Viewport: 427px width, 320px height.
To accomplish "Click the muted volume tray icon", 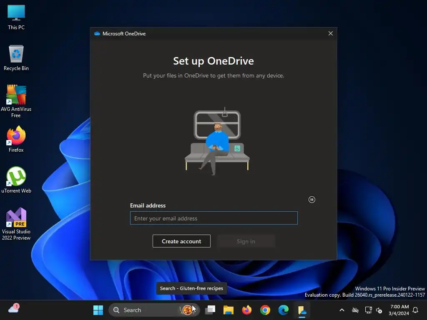I will coord(379,310).
